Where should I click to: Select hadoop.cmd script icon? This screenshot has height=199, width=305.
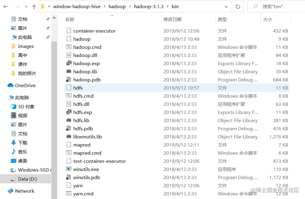tap(69, 47)
